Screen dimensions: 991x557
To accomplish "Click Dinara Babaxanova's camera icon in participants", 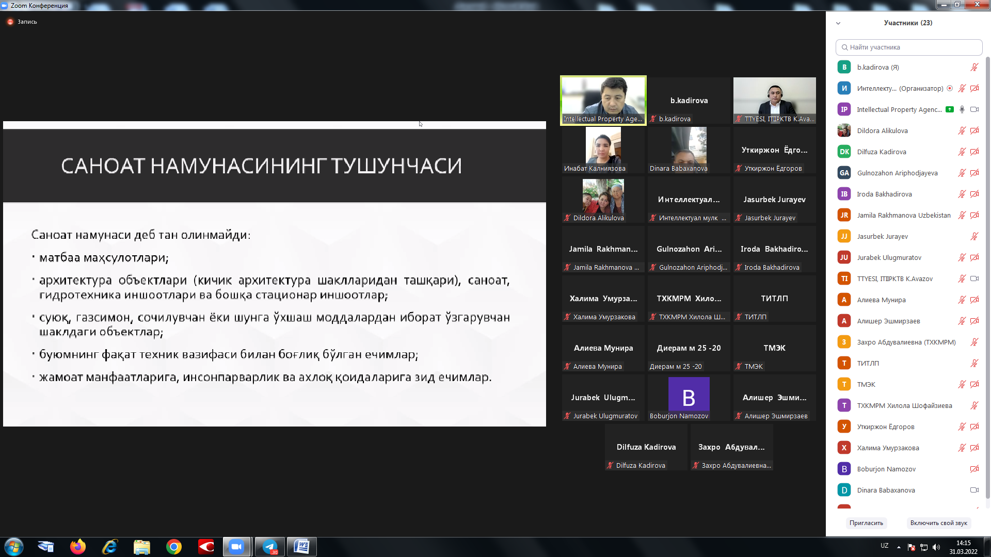I will click(974, 490).
